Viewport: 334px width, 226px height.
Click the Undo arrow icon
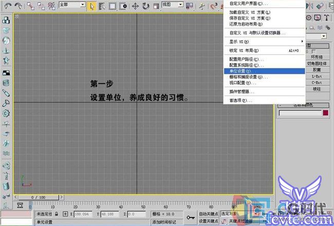[8, 6]
